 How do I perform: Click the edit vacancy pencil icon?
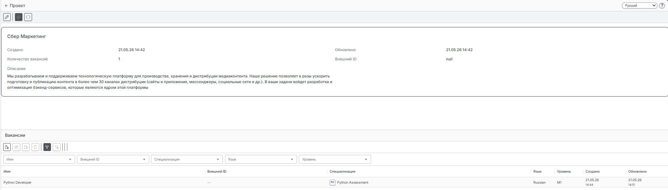(16, 147)
